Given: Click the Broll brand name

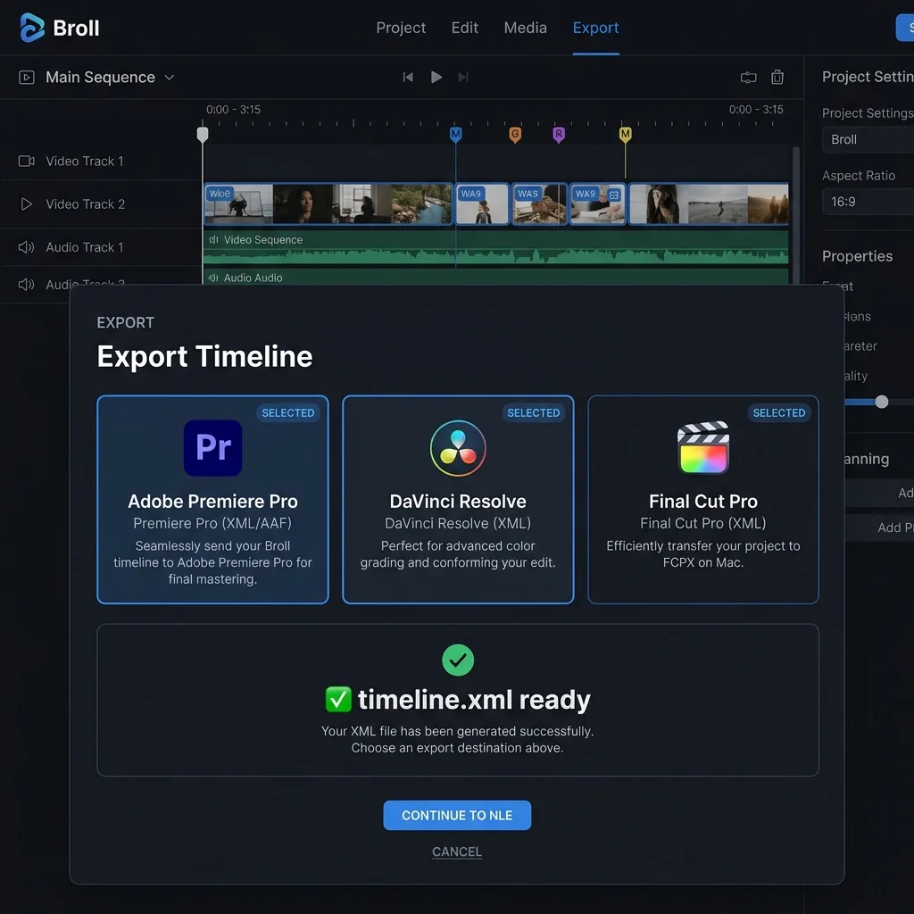Looking at the screenshot, I should pyautogui.click(x=76, y=28).
